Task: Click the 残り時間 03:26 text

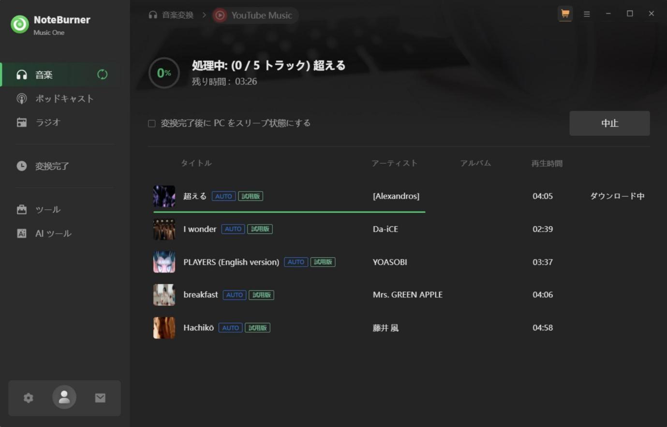Action: 224,81
